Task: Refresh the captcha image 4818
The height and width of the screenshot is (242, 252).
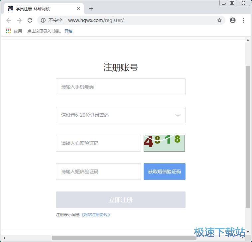Action: pyautogui.click(x=164, y=143)
